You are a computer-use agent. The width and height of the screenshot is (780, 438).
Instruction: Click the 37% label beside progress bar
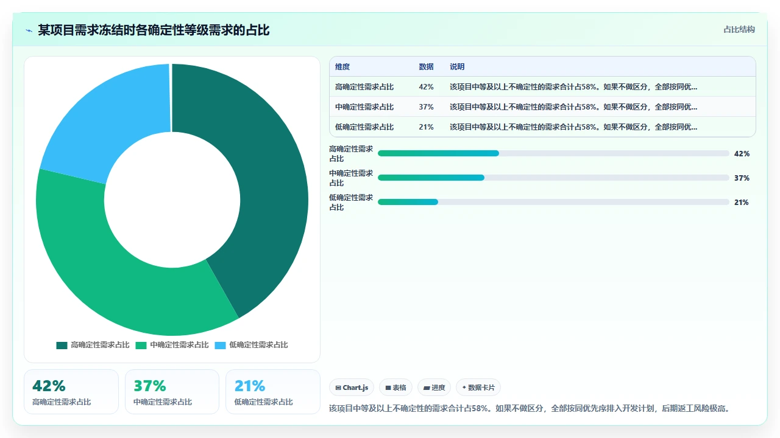pyautogui.click(x=742, y=178)
